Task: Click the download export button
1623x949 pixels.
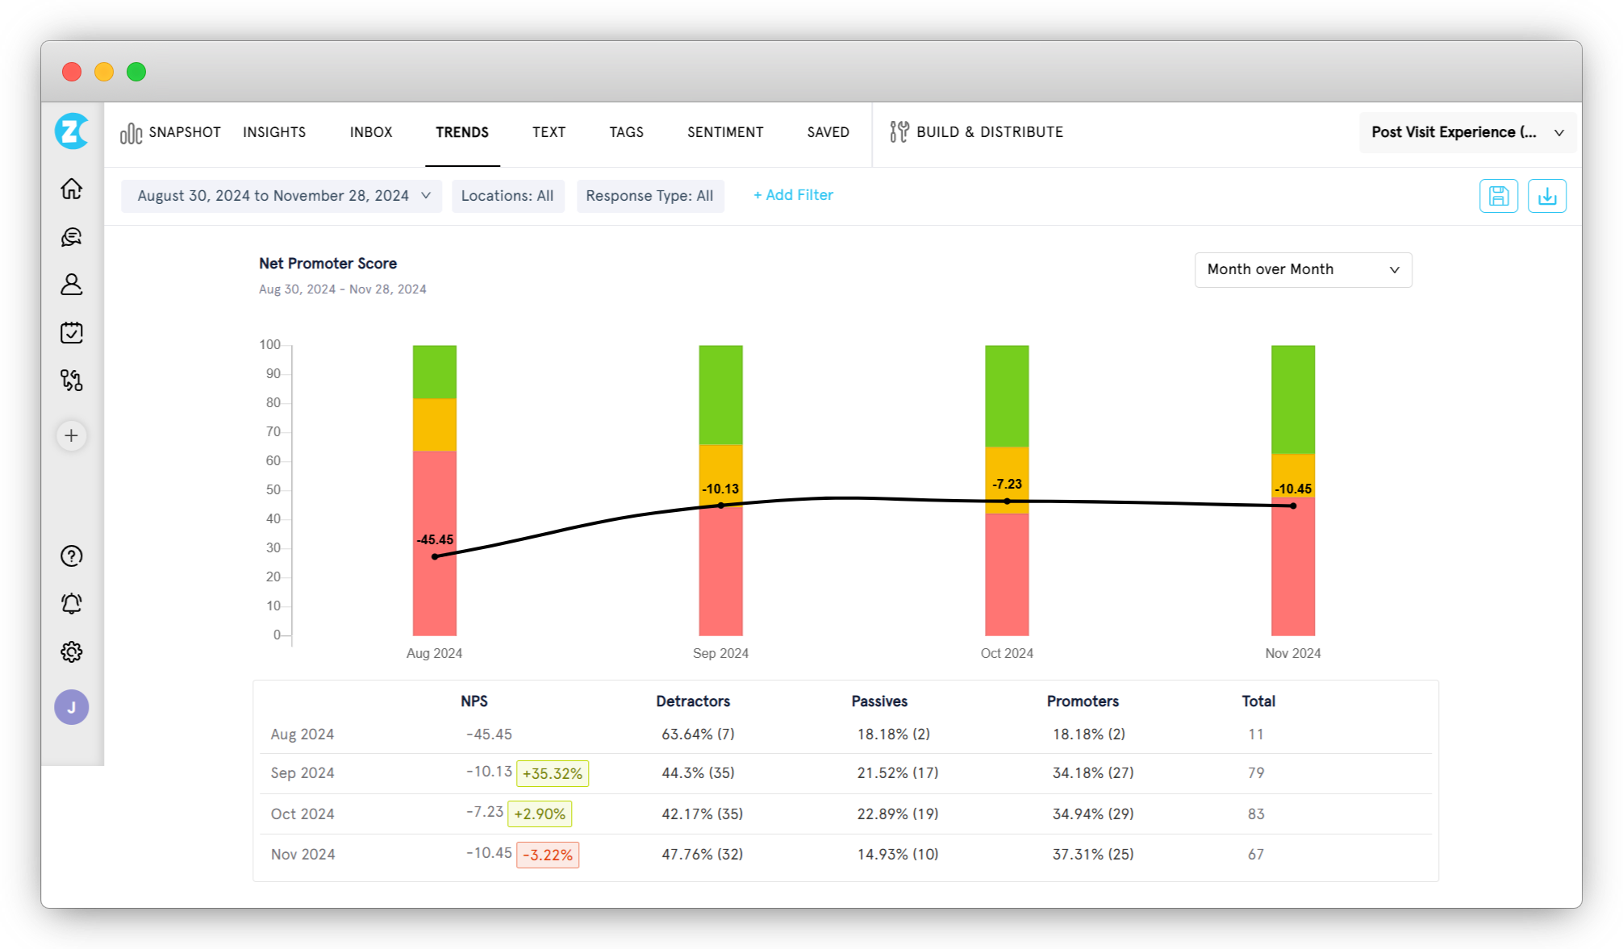Action: click(1546, 194)
